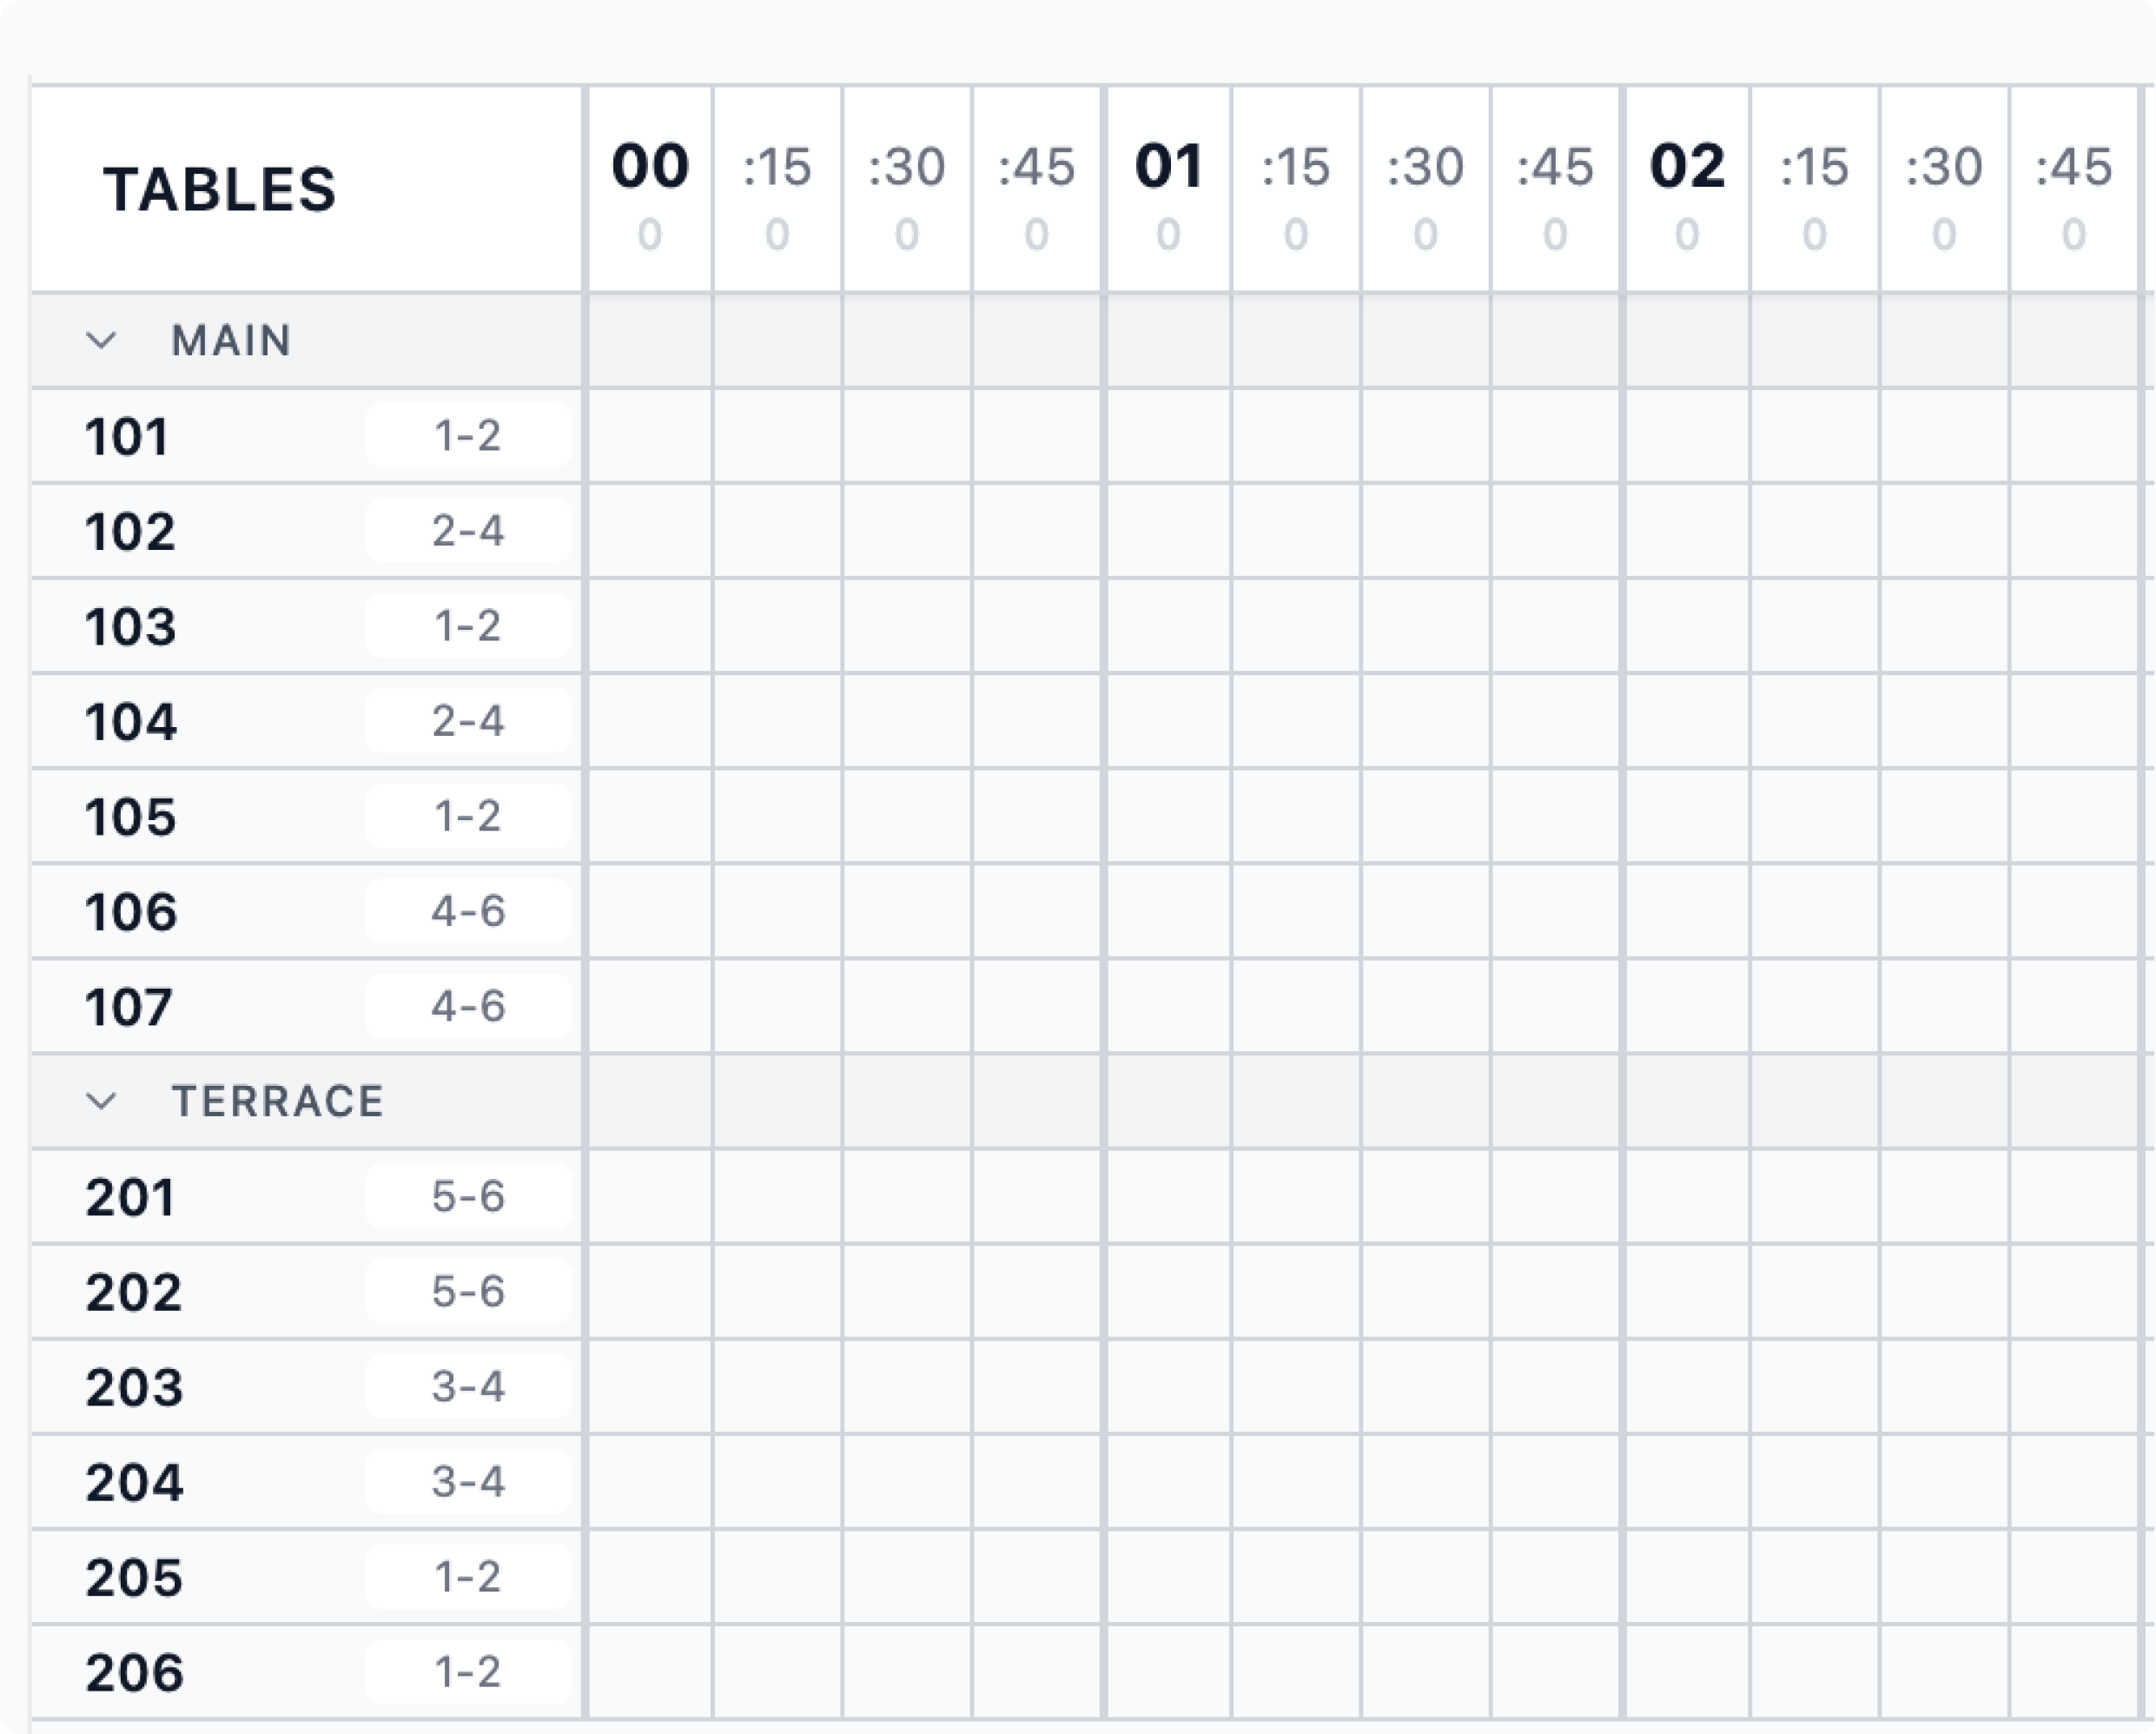Click table 103 slot at 00:00
The width and height of the screenshot is (2156, 1734).
[x=650, y=626]
